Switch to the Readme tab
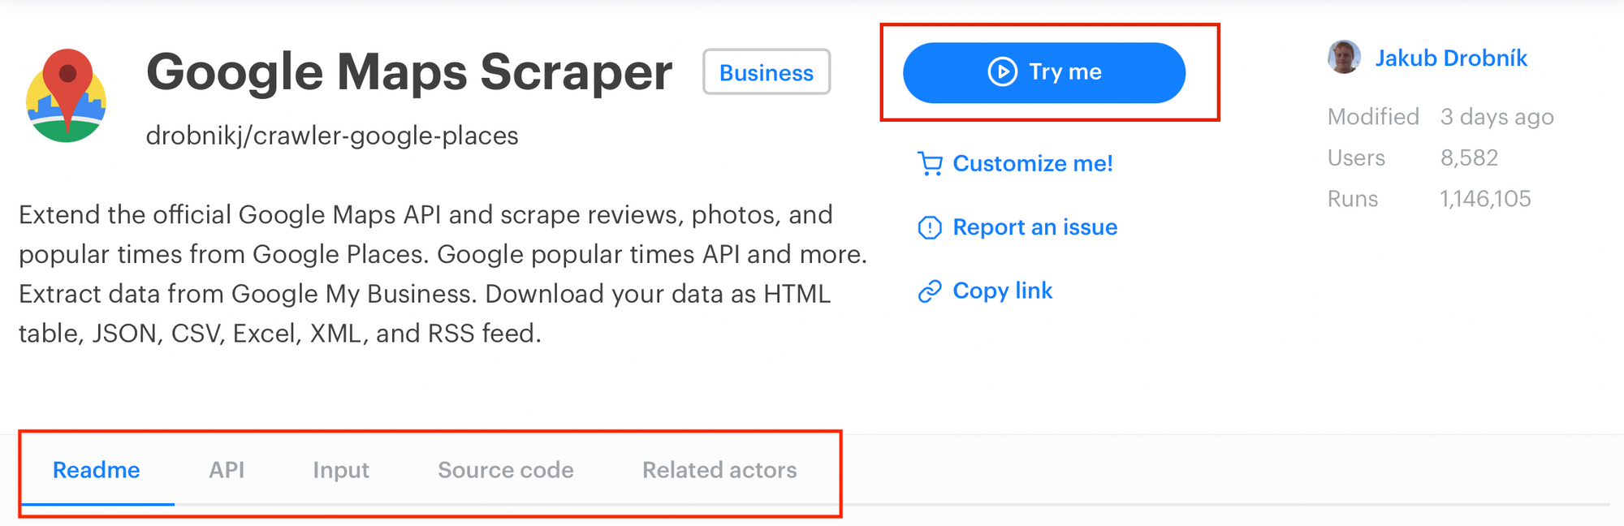The image size is (1624, 526). click(x=97, y=470)
